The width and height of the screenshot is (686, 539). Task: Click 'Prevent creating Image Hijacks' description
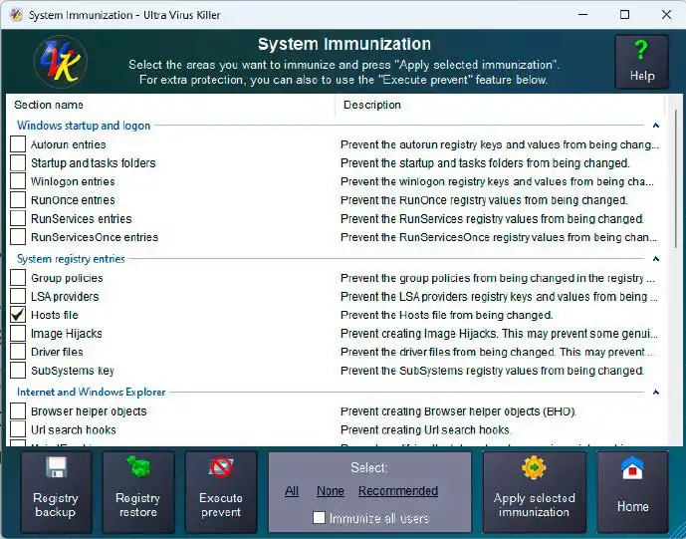point(499,334)
